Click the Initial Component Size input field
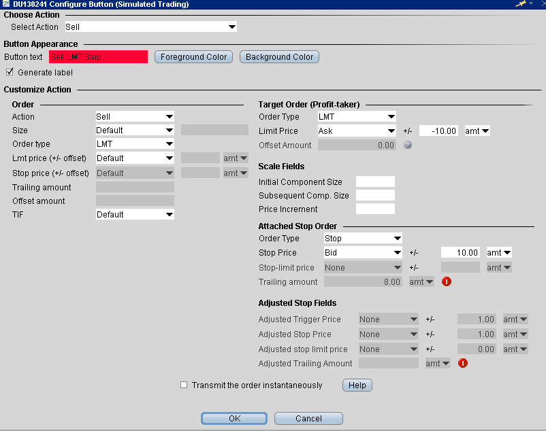Screen dimensions: 546x431 click(375, 182)
